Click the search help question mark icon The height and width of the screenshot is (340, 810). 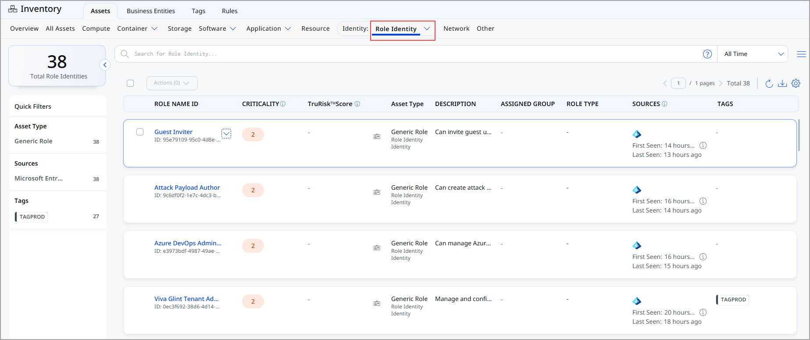(707, 54)
